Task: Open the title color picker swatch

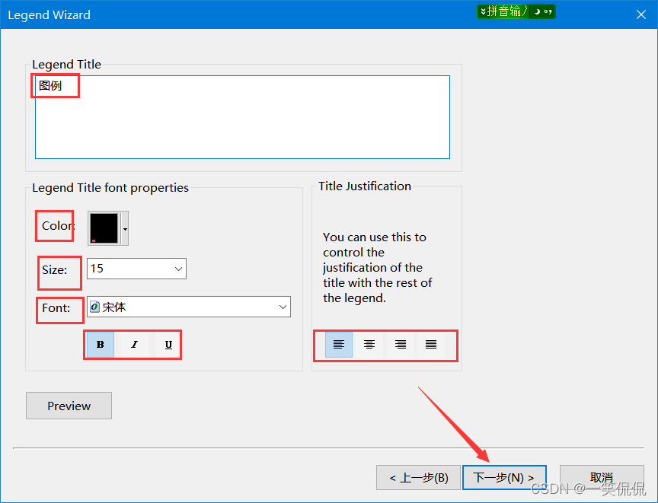Action: (x=104, y=228)
